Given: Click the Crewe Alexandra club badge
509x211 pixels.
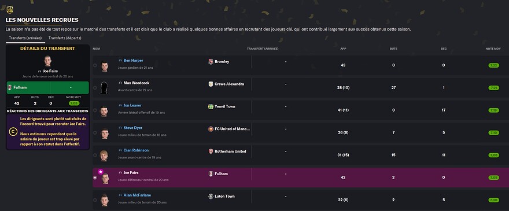Looking at the screenshot, I should coord(211,84).
